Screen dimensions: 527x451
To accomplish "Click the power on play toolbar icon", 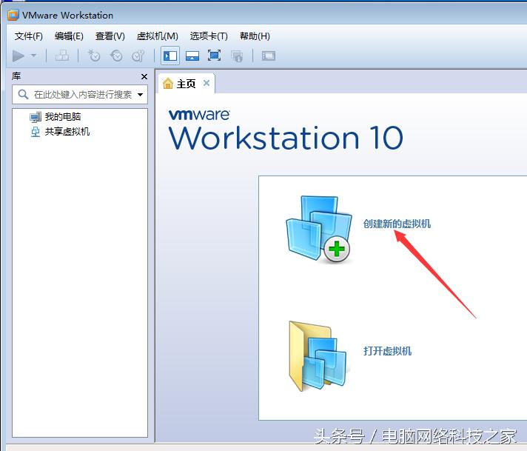I will pyautogui.click(x=19, y=56).
